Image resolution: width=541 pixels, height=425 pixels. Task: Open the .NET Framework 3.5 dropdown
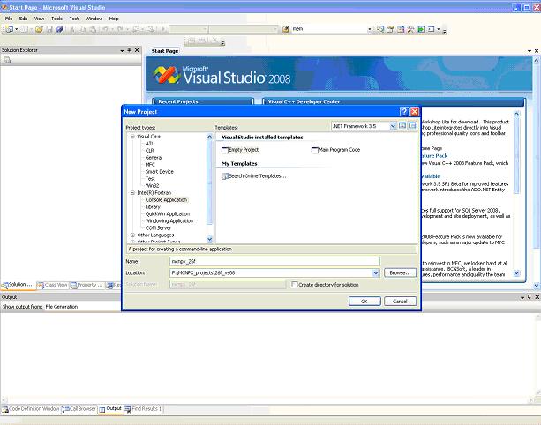[x=393, y=126]
